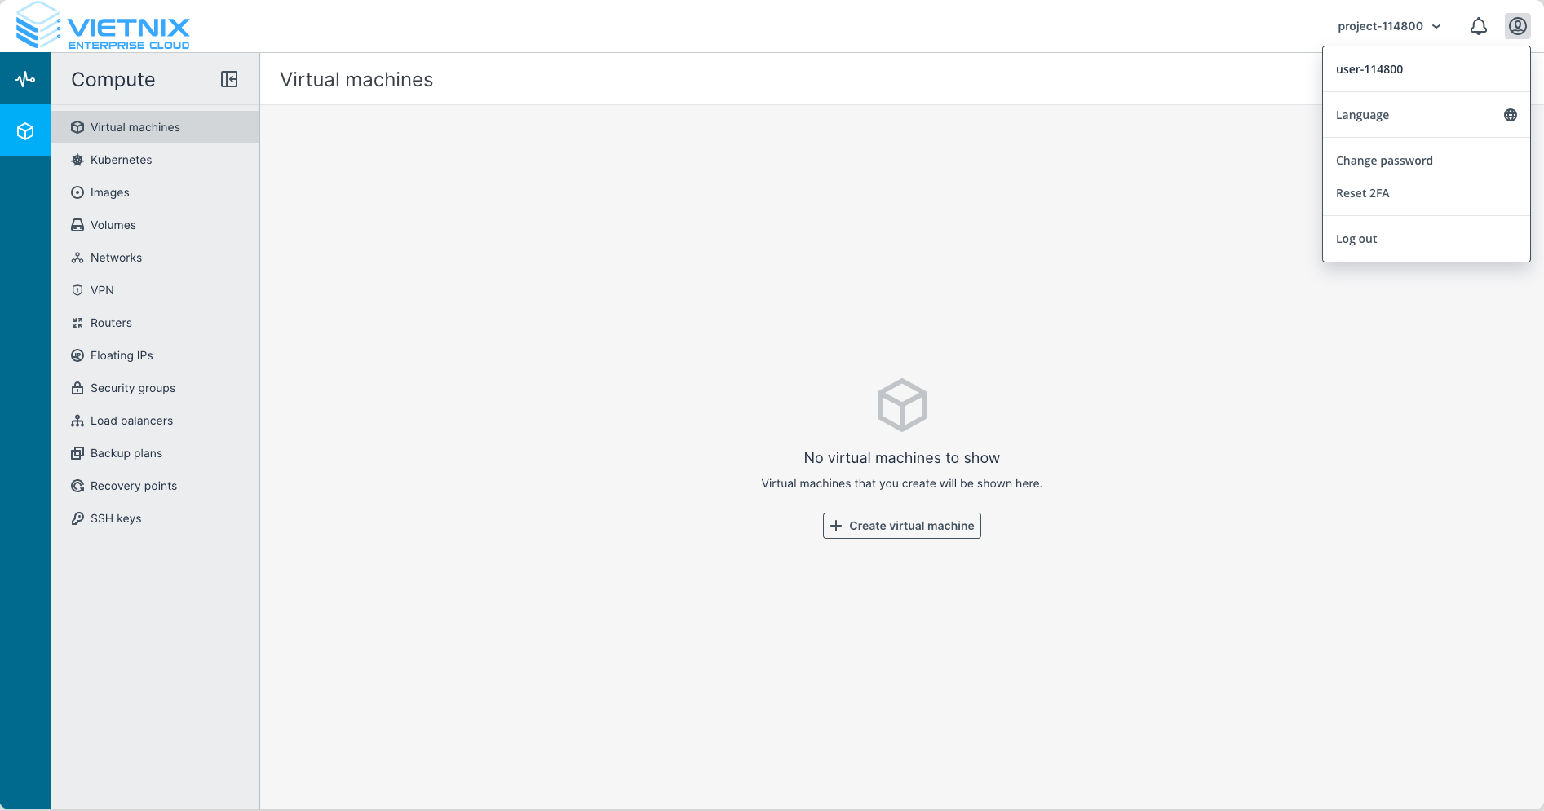Select the Volumes storage icon

click(77, 225)
